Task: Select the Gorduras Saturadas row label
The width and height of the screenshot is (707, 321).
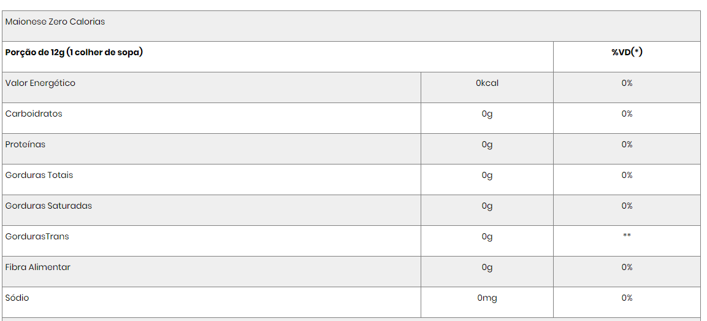Action: coord(48,206)
